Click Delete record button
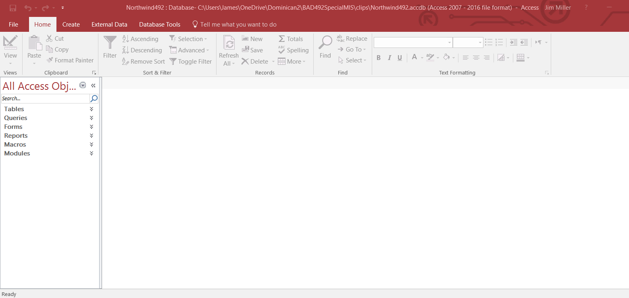 point(254,62)
